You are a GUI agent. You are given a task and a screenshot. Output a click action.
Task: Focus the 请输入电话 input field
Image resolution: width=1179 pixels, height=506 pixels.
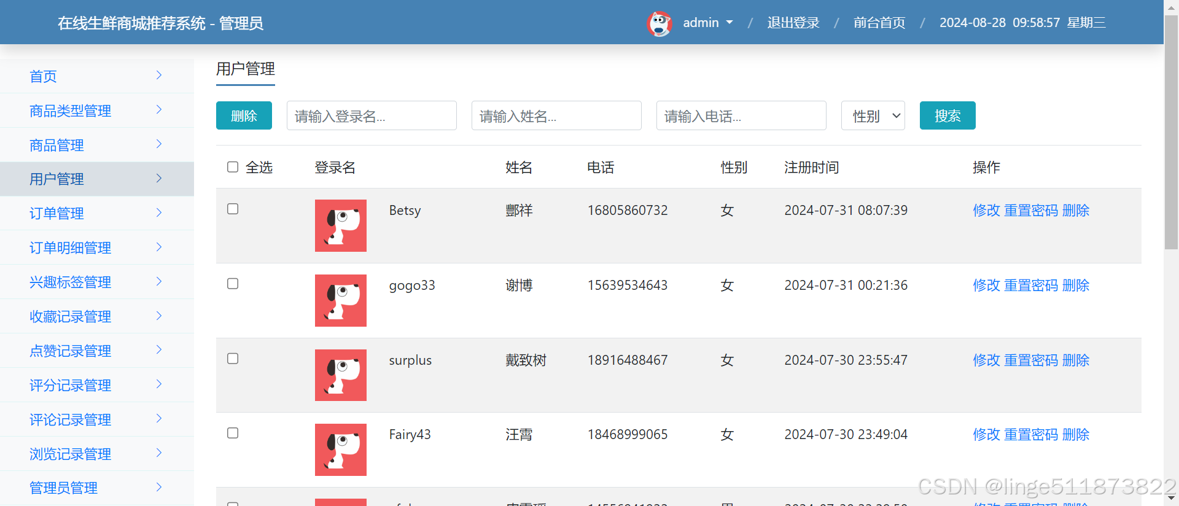point(741,115)
